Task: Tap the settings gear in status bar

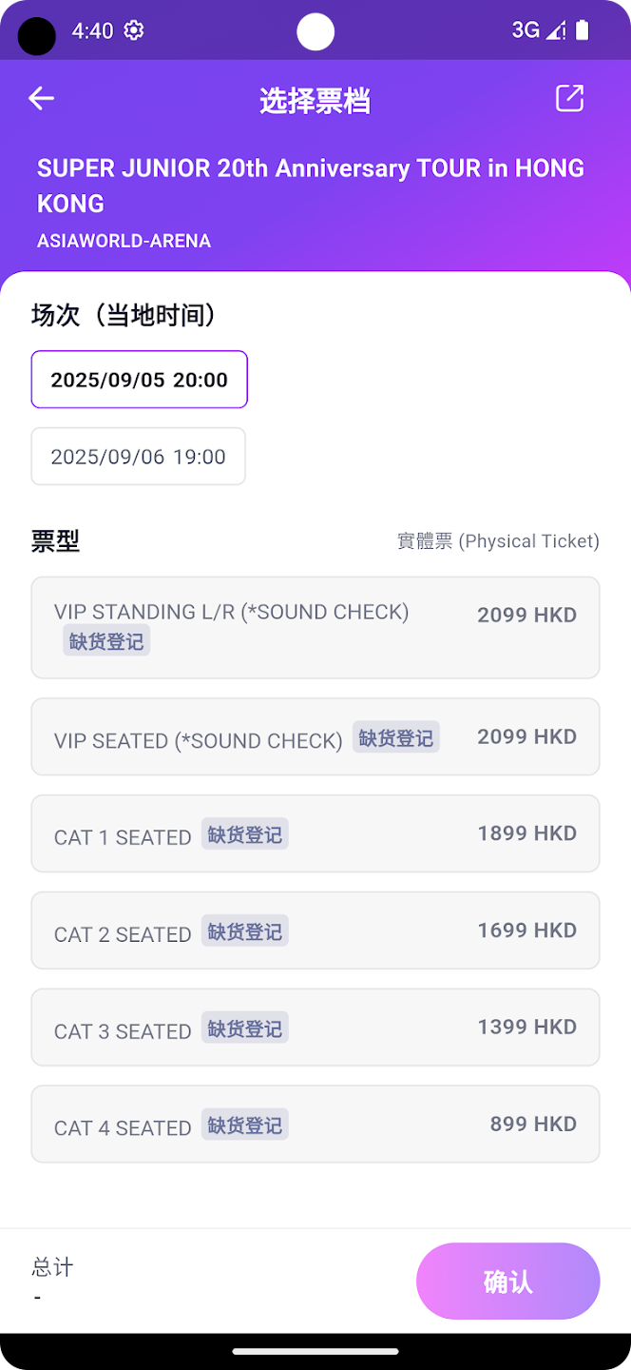Action: (134, 30)
